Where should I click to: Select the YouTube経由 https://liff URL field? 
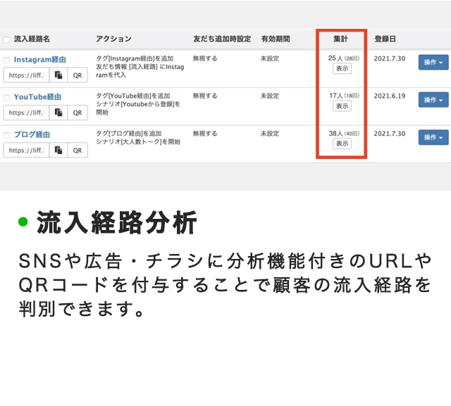click(x=27, y=113)
